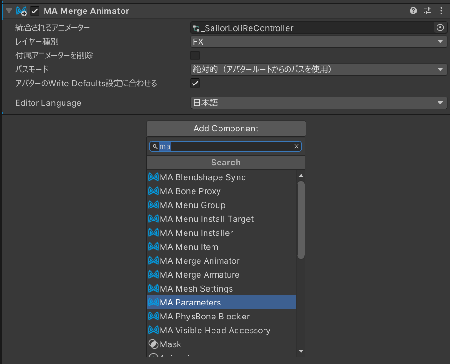
Task: Click the 付属アニメーターを削除 label
Action: 54,55
